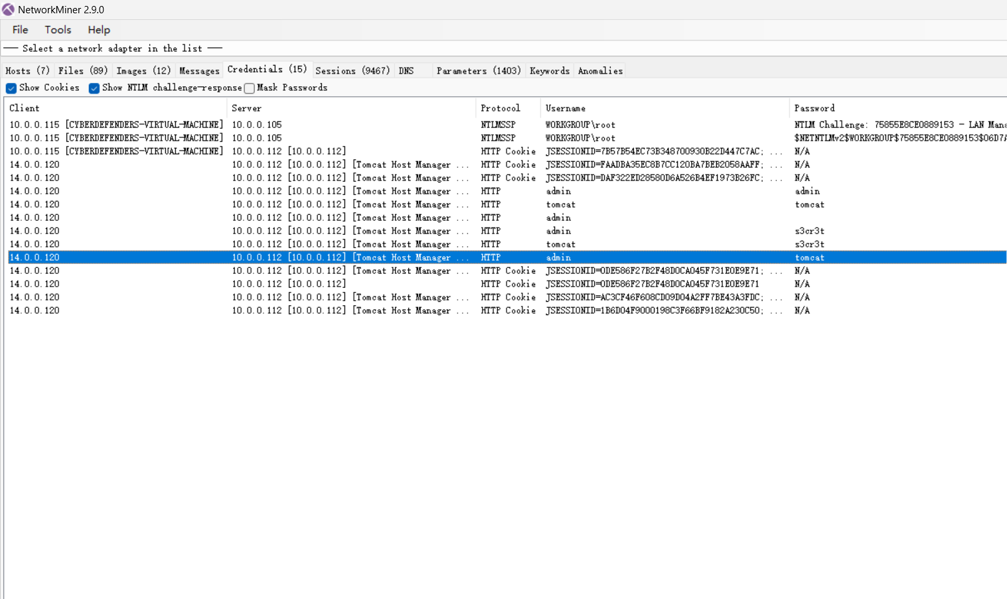Select HTTP admin row with blank password
This screenshot has width=1007, height=599.
[x=507, y=218]
